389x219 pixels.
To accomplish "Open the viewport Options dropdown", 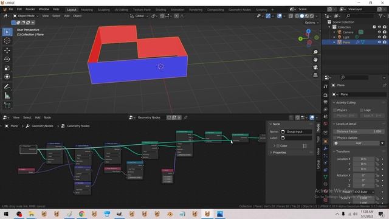I will click(x=311, y=23).
